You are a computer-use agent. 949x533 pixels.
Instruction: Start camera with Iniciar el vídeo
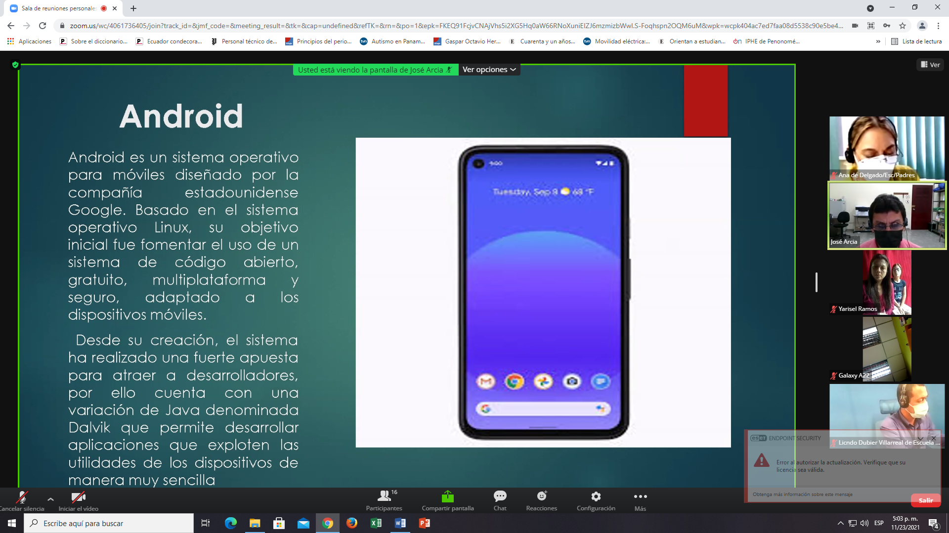coord(78,500)
